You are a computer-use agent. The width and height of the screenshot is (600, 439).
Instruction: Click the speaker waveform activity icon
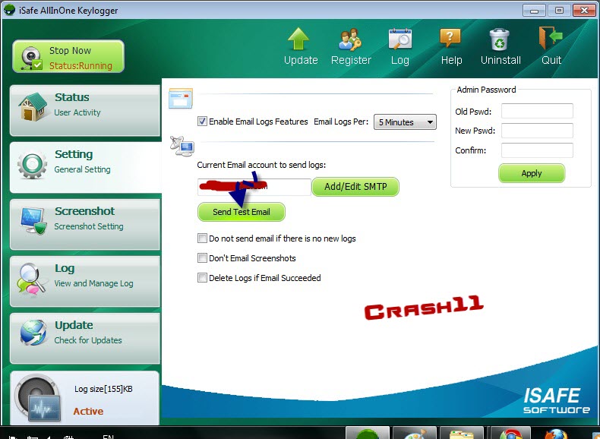38,399
